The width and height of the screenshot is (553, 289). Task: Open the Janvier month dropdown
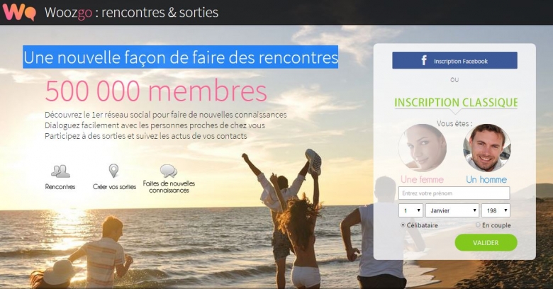pyautogui.click(x=452, y=210)
